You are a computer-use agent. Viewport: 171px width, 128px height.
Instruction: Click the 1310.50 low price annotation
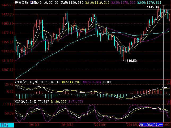coord(131,61)
